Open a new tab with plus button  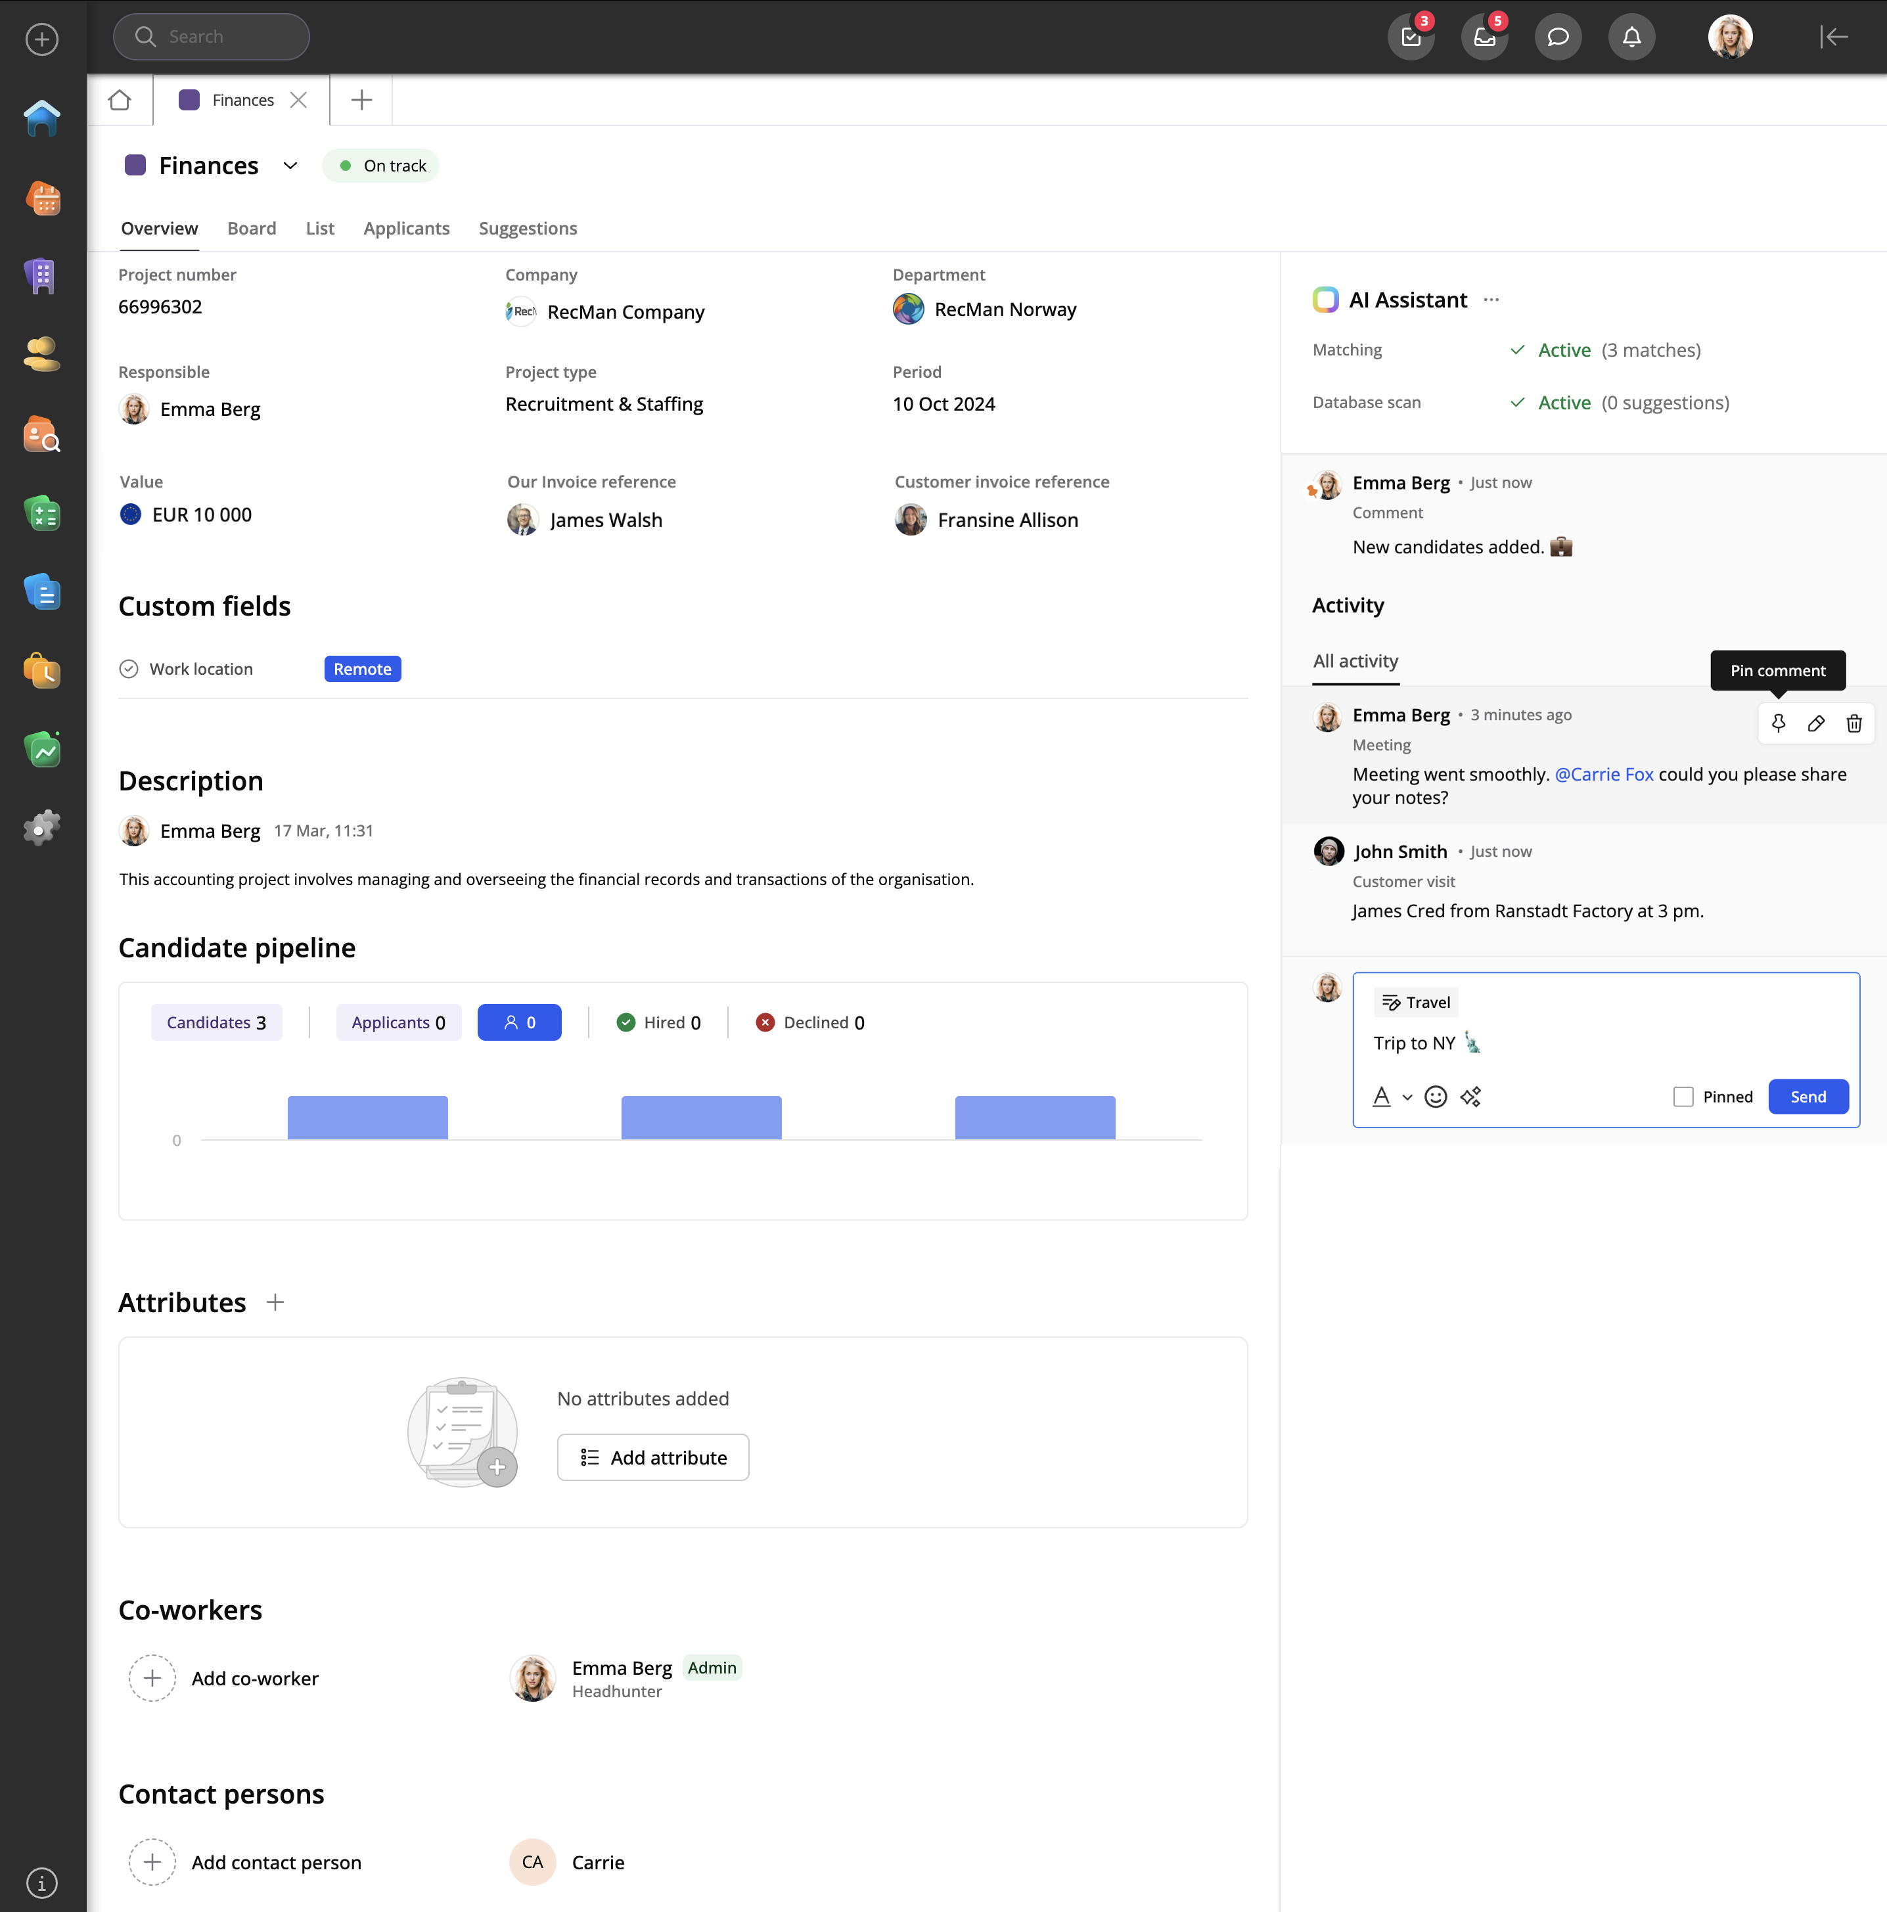(361, 100)
